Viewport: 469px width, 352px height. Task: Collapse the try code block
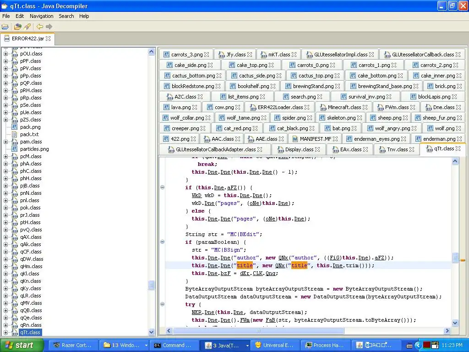(x=163, y=304)
